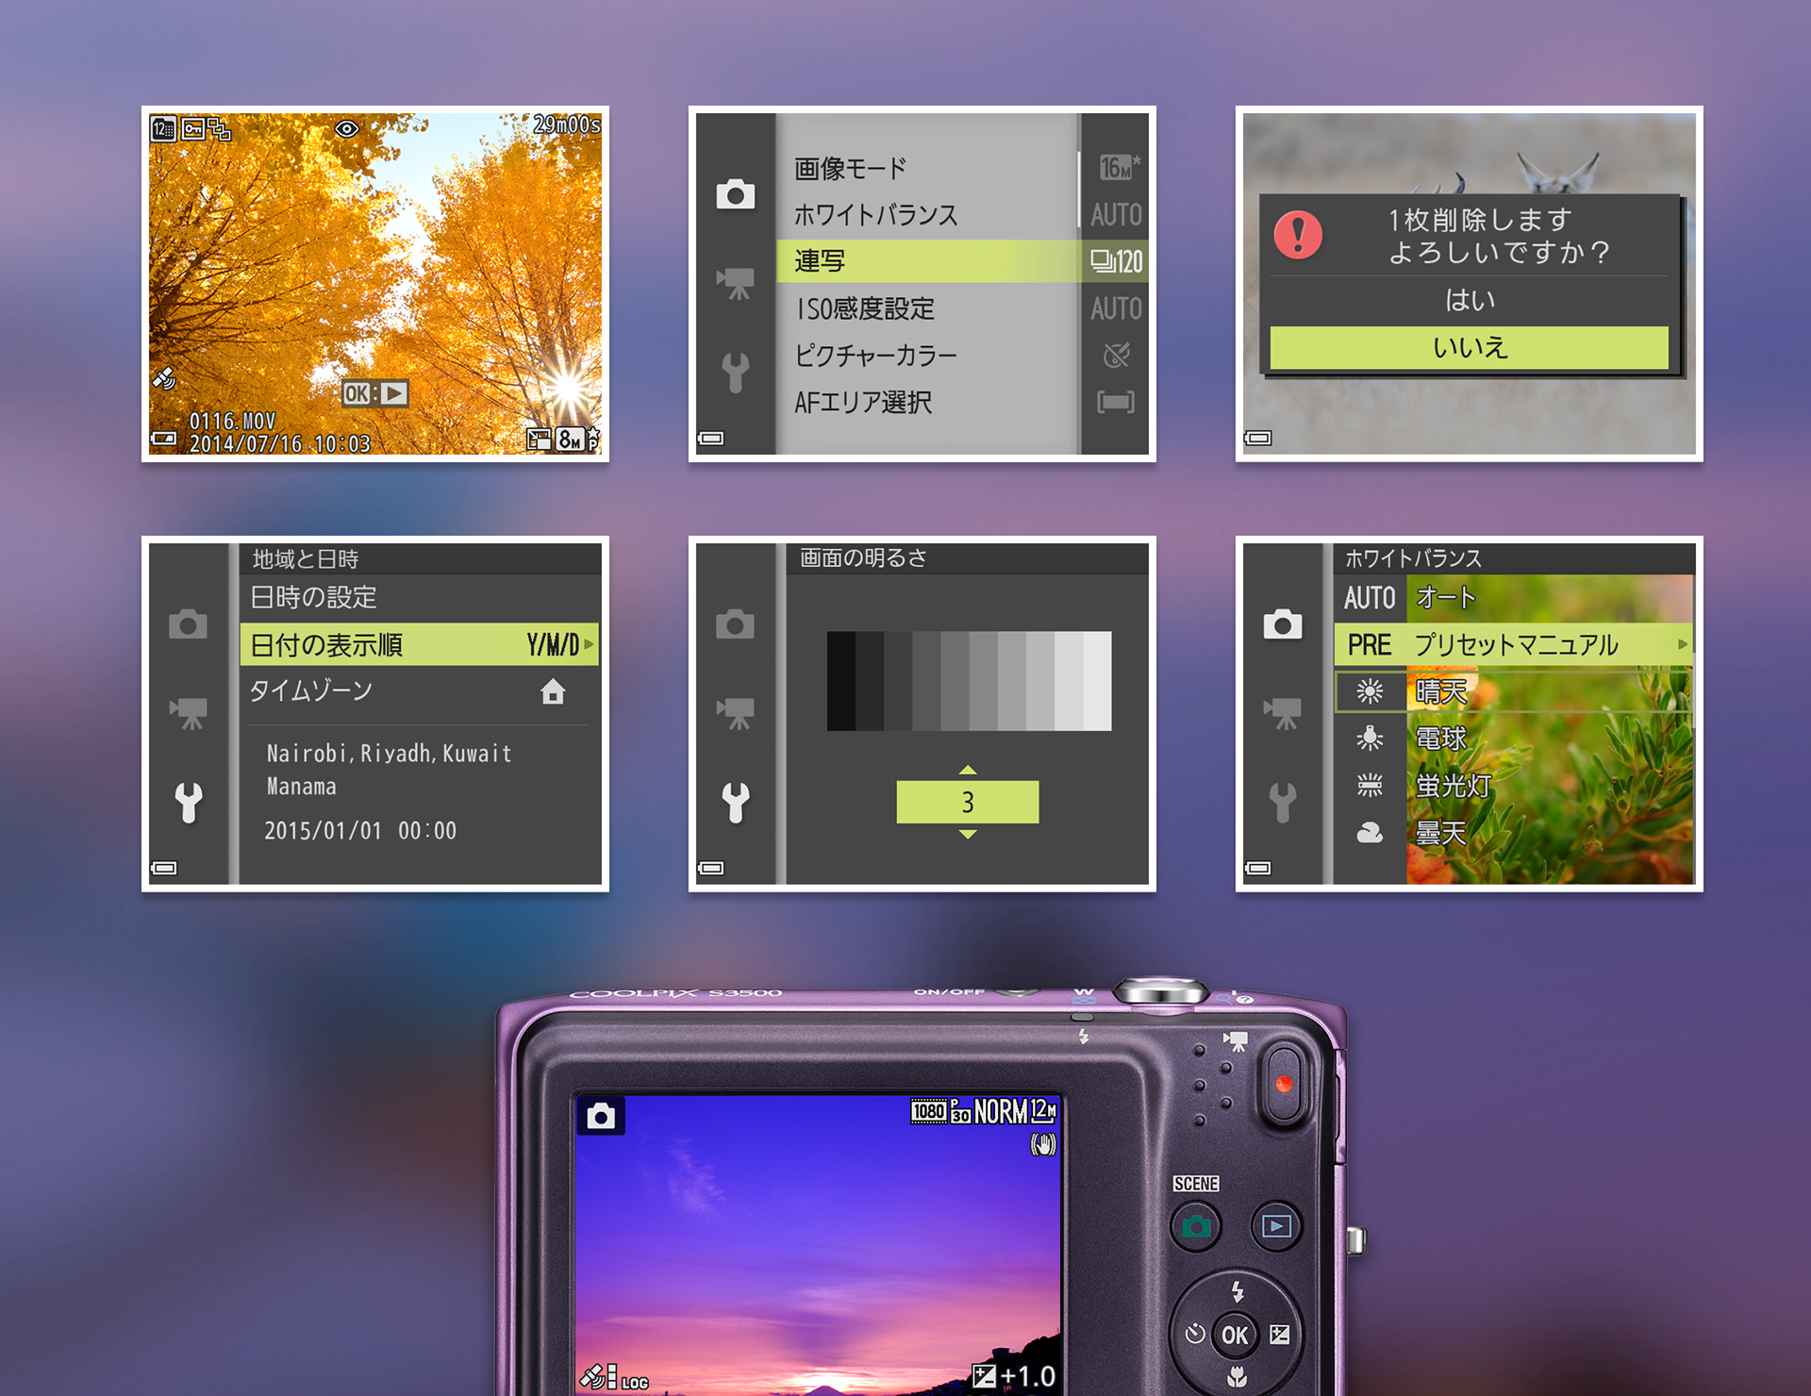Click macro flower icon on multi selector
1811x1396 pixels.
(1237, 1377)
